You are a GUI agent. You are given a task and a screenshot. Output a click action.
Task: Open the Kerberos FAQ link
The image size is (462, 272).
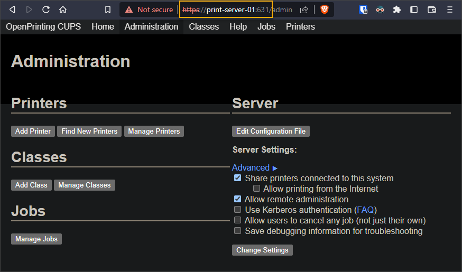365,210
